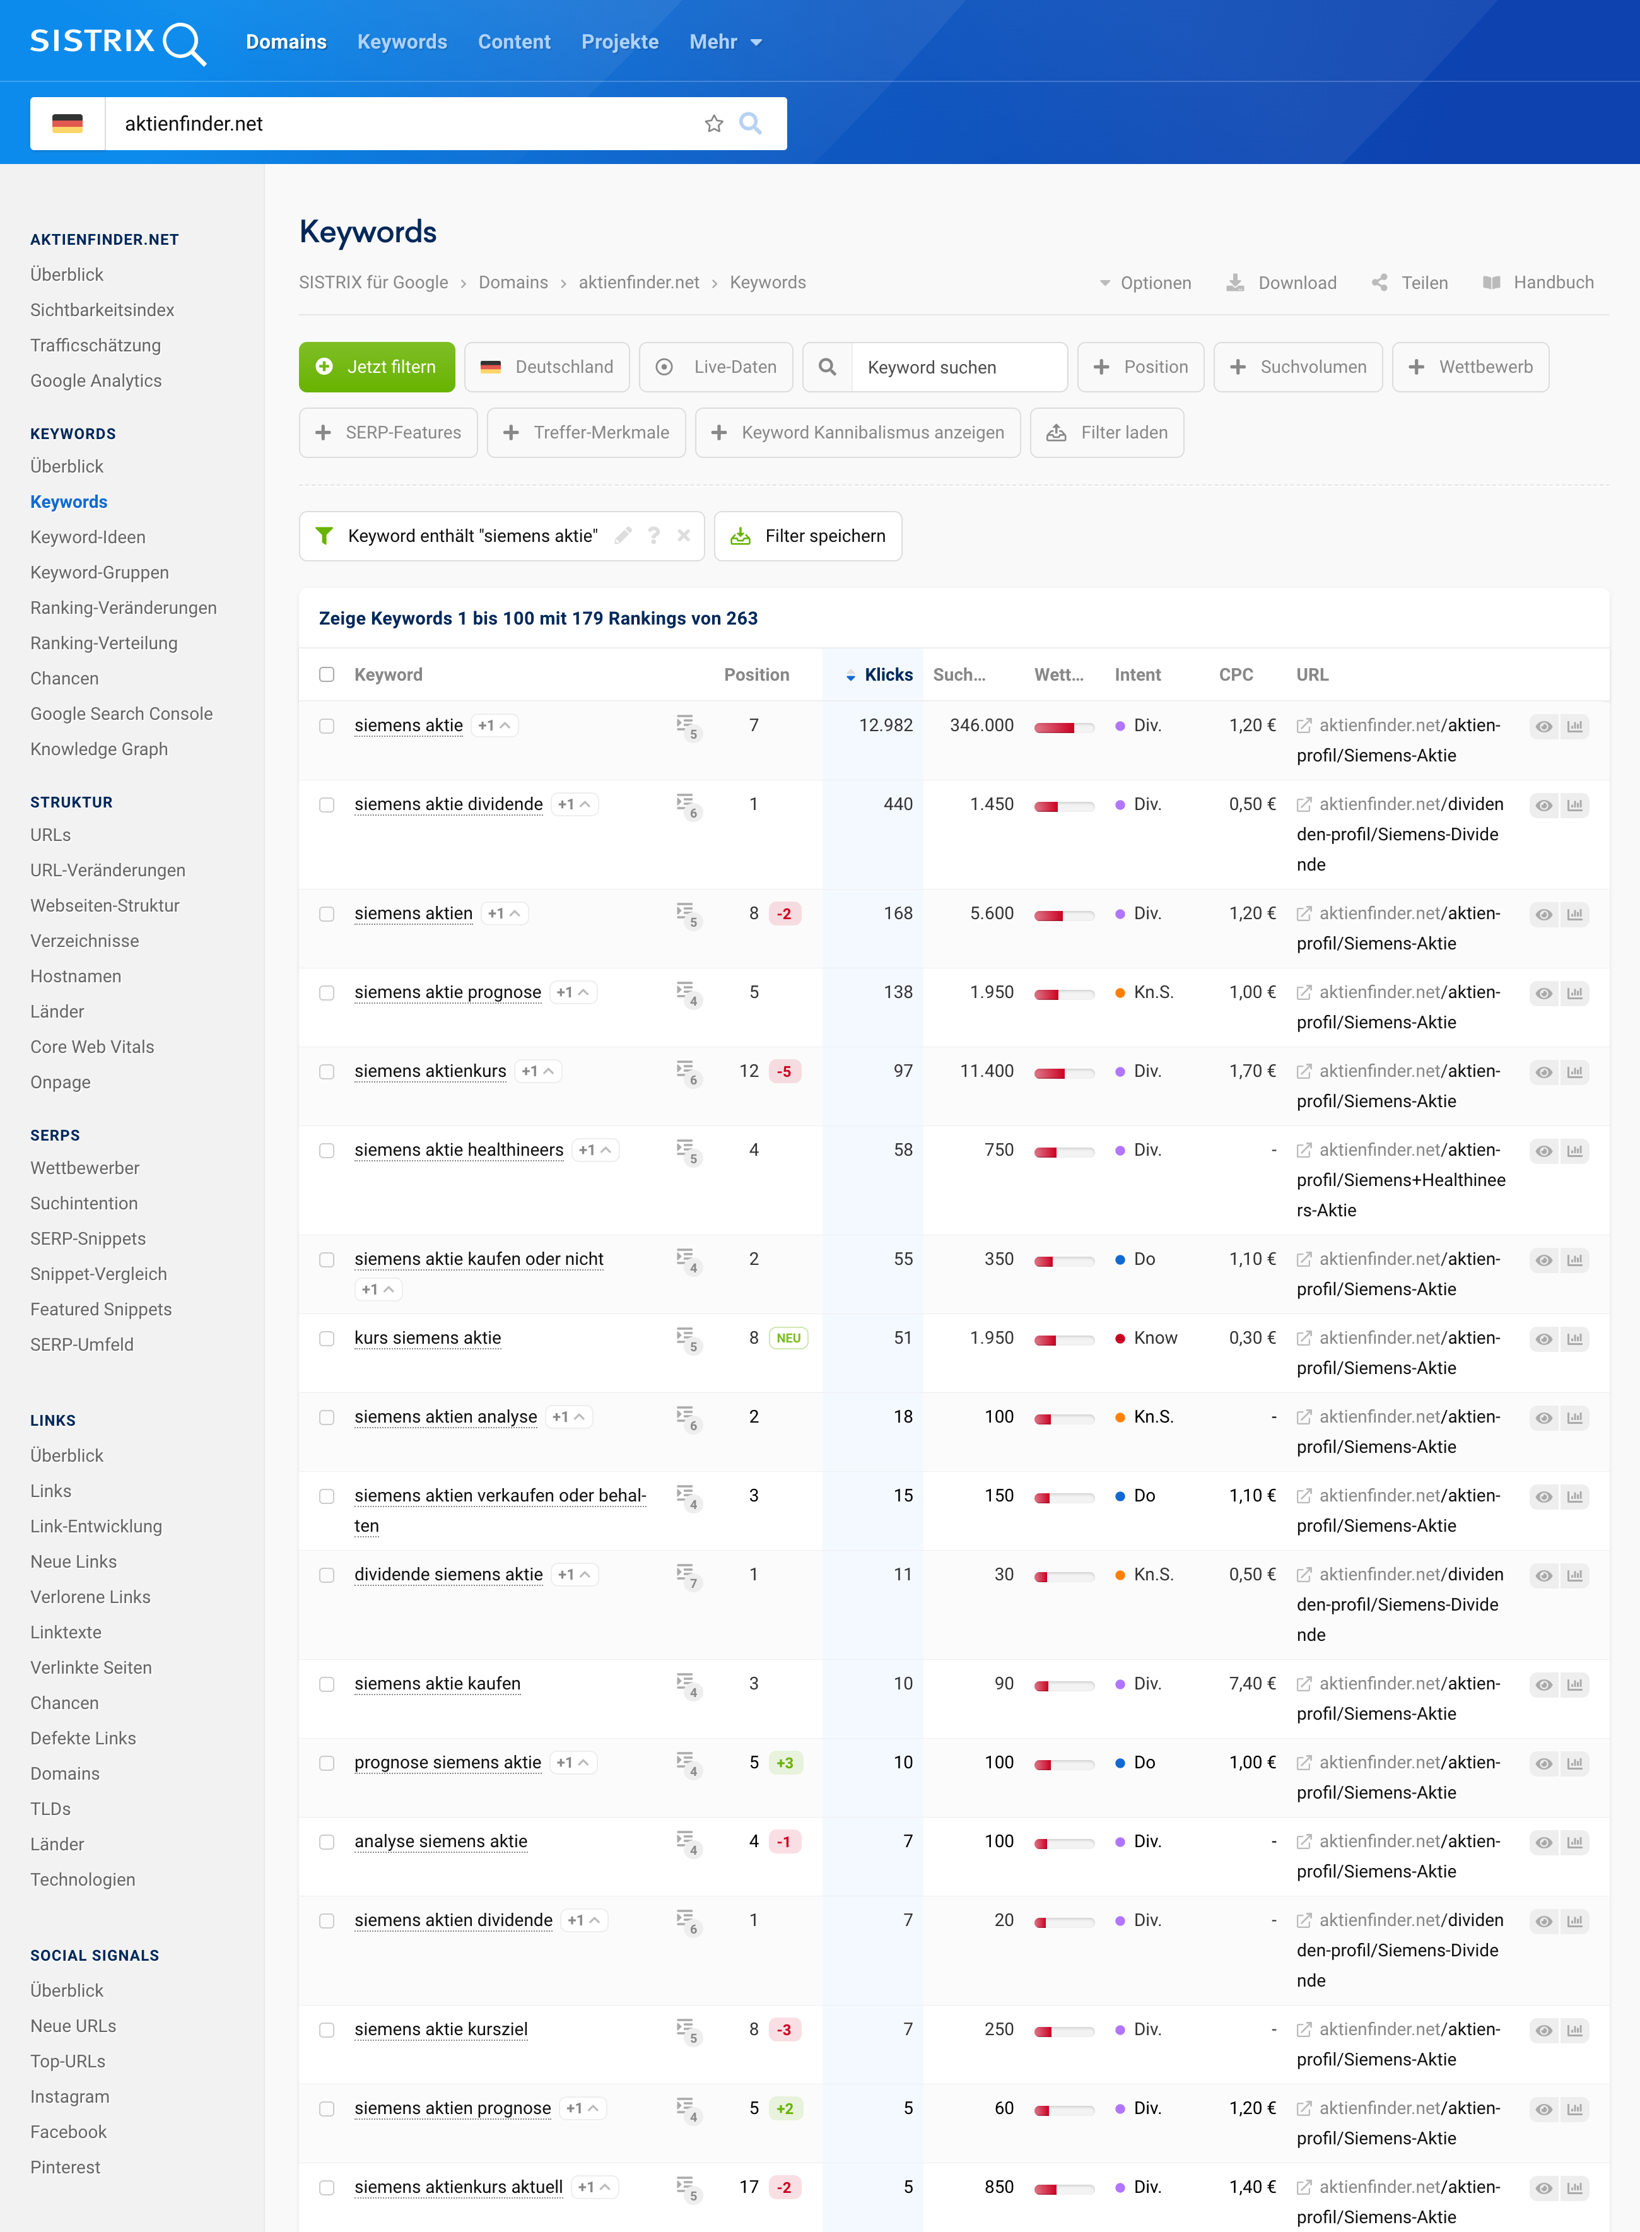Screen dimensions: 1640x2232
Task: Check the siemens aktien row checkbox
Action: [327, 913]
